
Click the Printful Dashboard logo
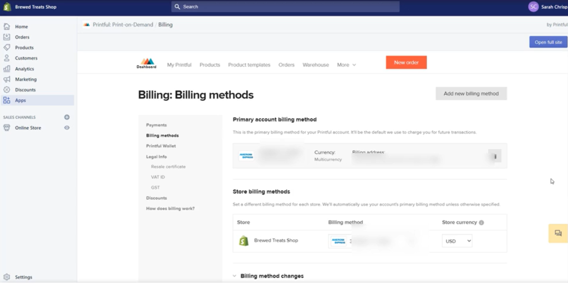pos(146,63)
